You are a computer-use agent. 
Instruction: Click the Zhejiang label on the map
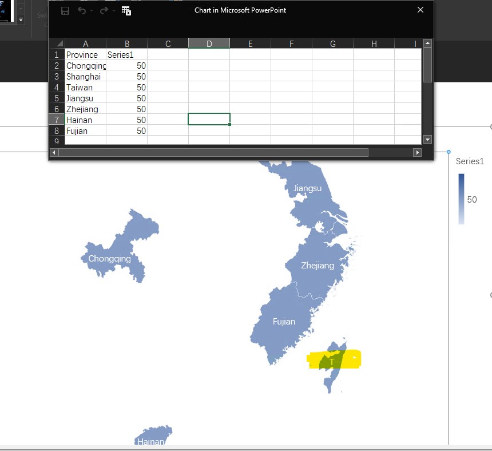318,266
